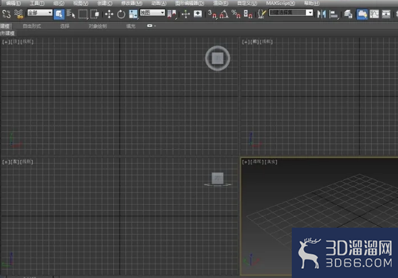Click the [线框] label in 前 viewport
This screenshot has width=398, height=278.
pos(266,42)
